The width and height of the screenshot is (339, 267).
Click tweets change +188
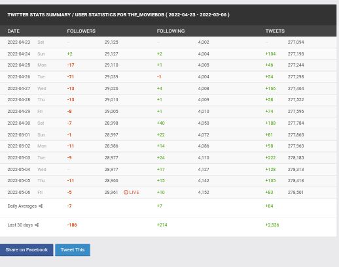click(x=270, y=123)
